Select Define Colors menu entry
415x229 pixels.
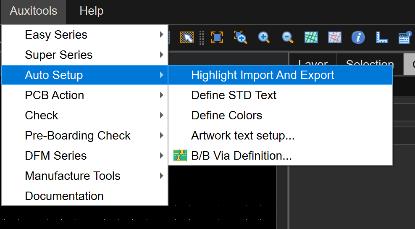(226, 116)
